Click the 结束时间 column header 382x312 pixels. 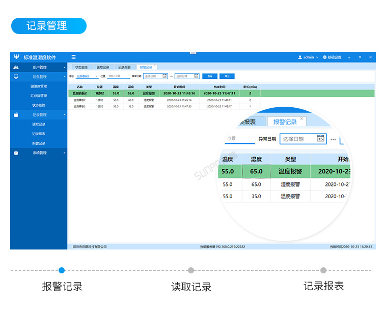click(220, 87)
